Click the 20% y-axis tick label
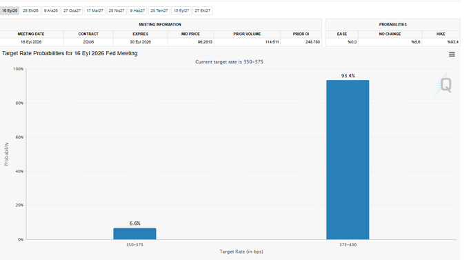 19,205
